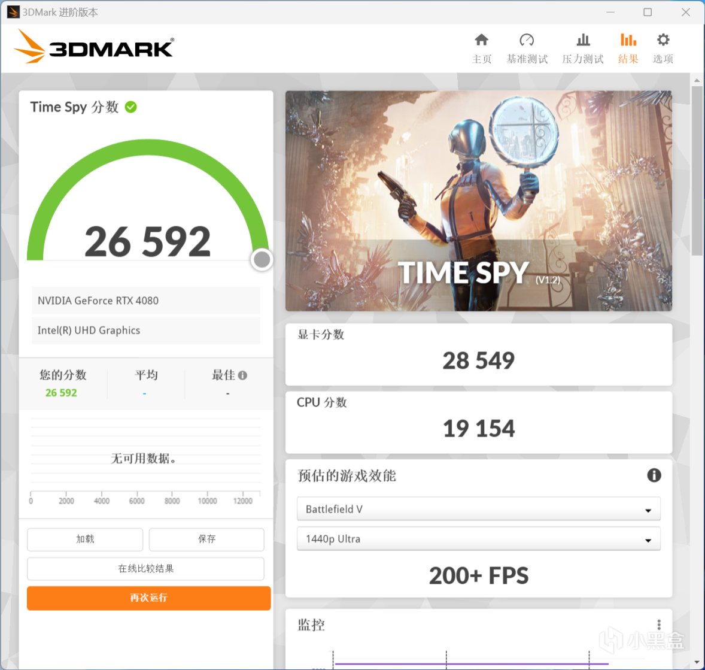Open the 选项 options tab

663,48
